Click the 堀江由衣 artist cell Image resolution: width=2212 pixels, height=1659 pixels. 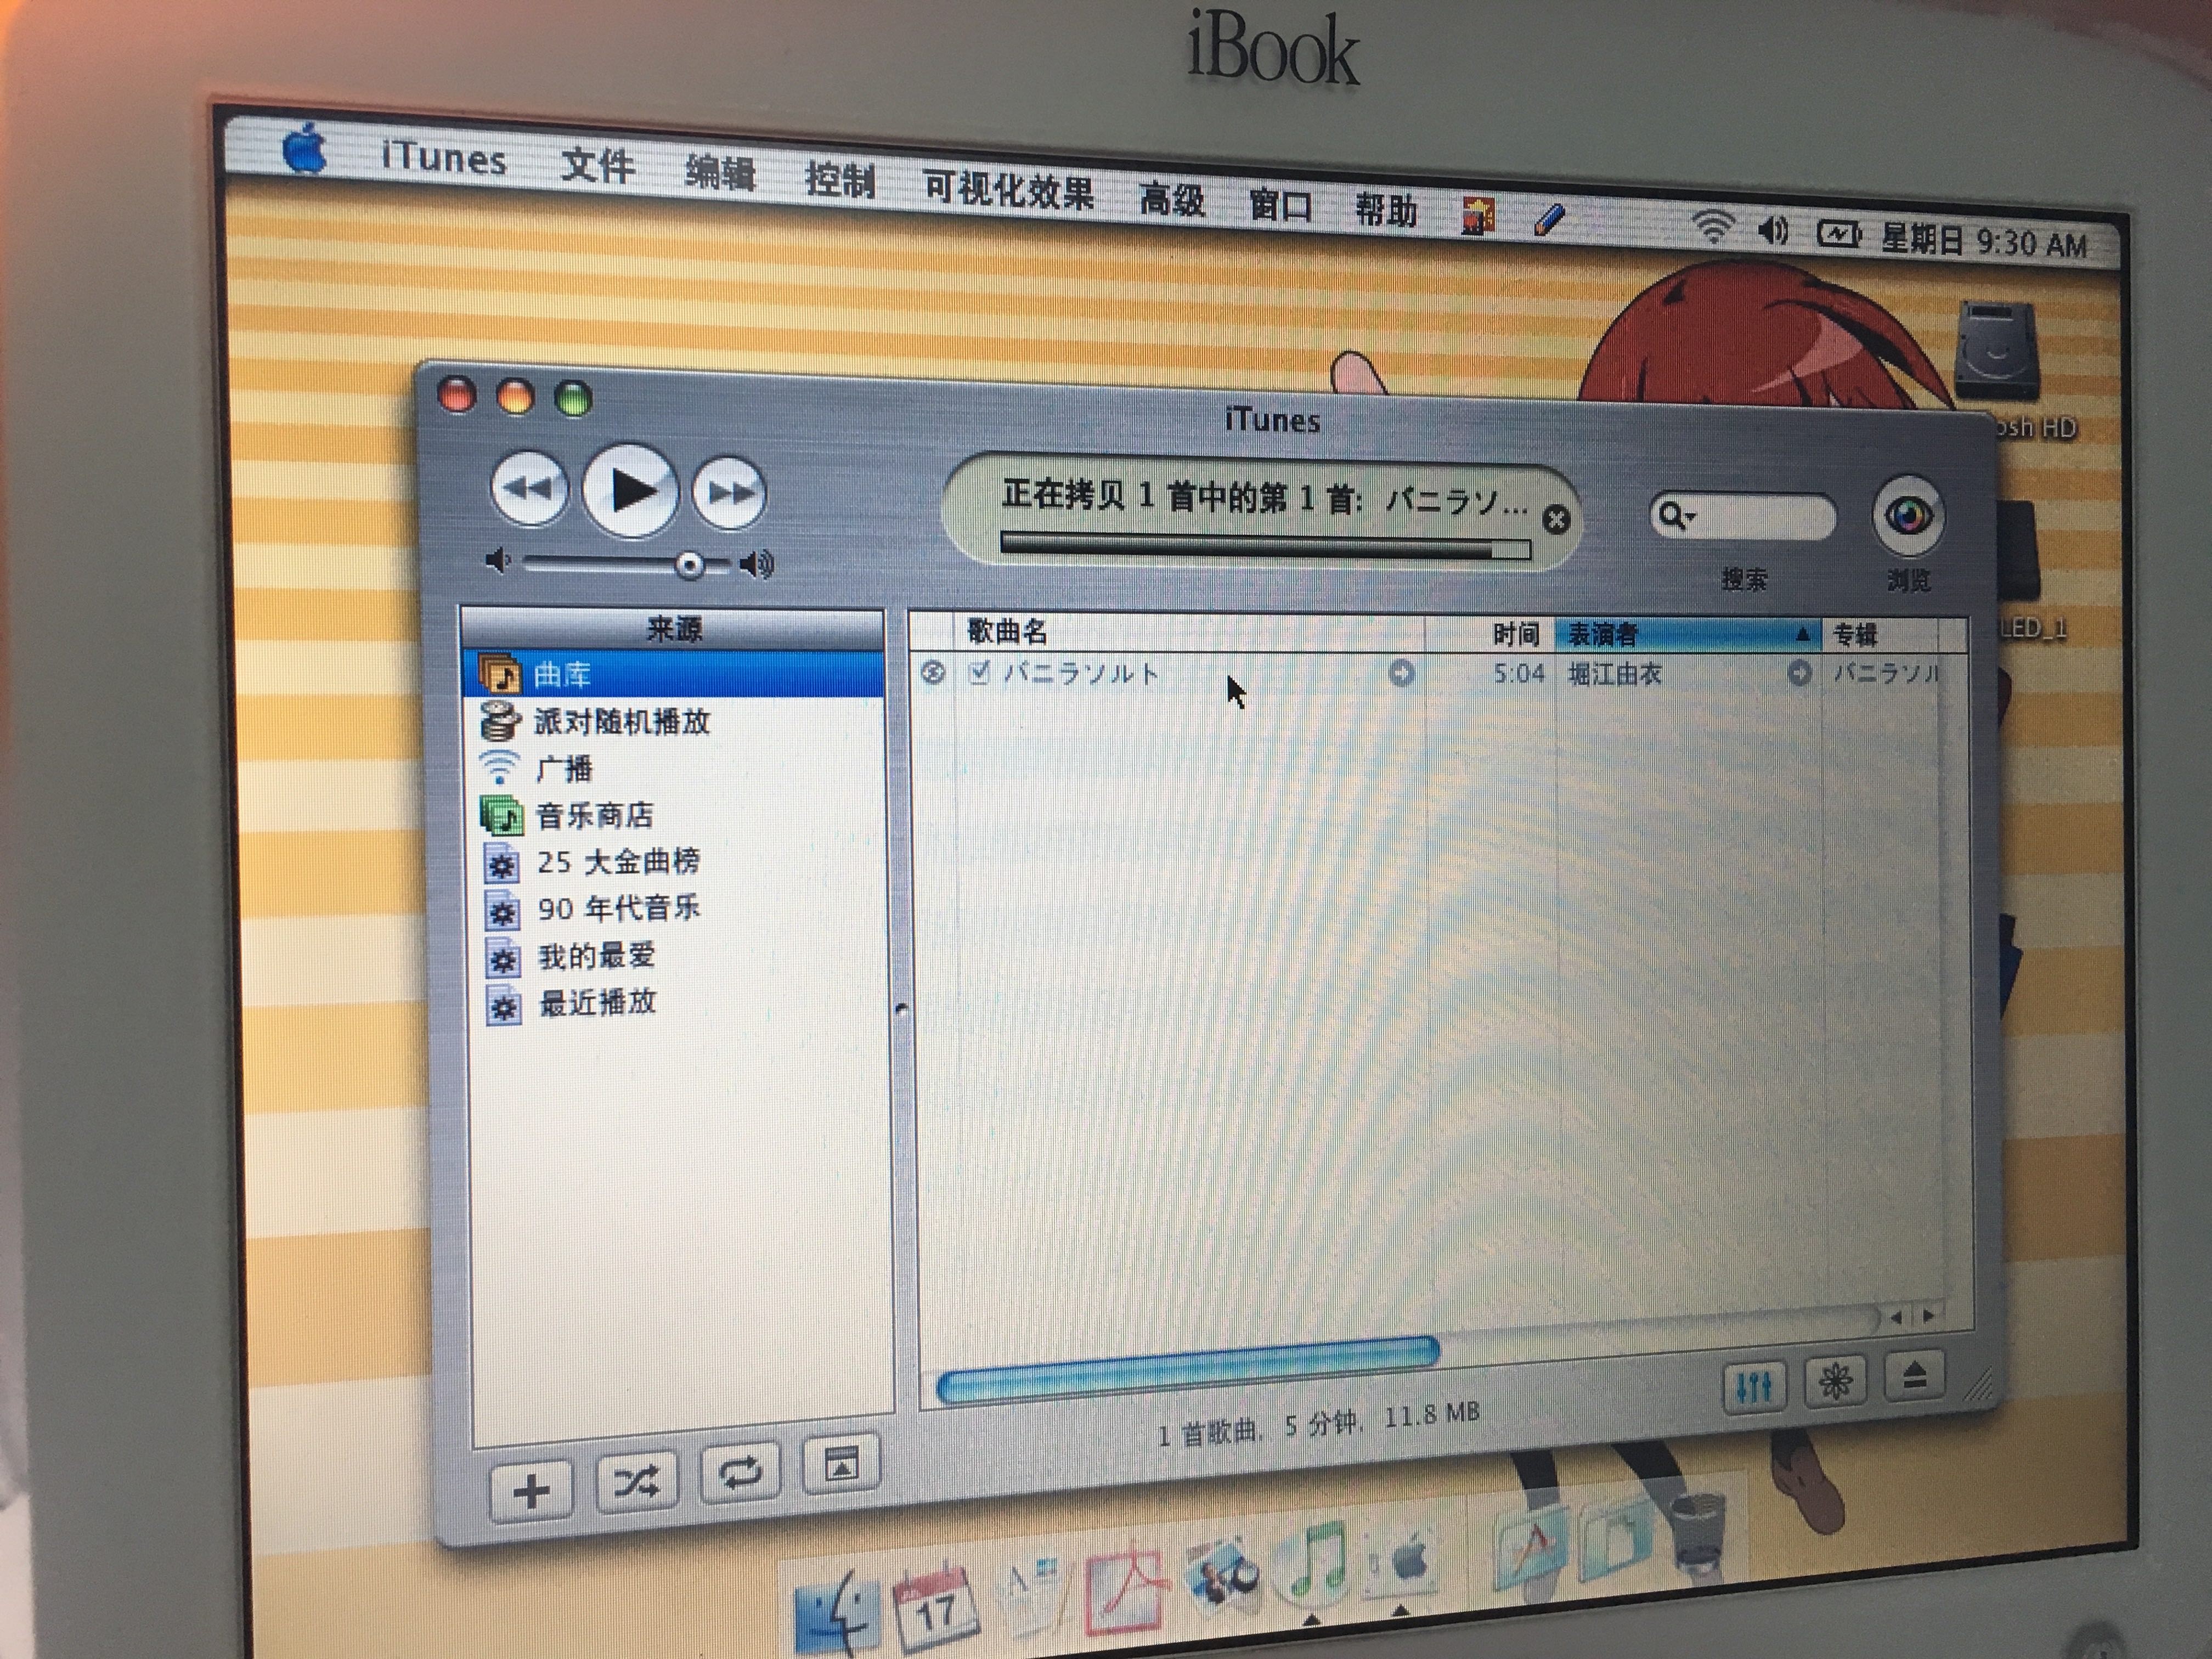1615,674
